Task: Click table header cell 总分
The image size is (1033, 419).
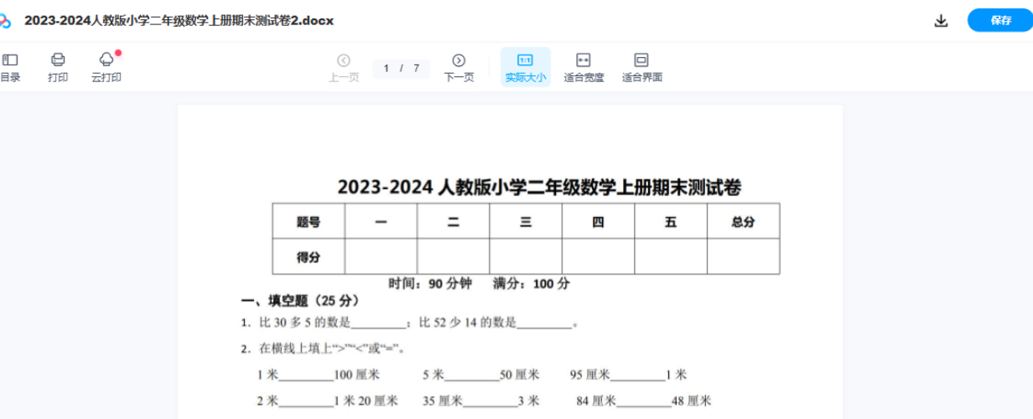Action: click(743, 222)
